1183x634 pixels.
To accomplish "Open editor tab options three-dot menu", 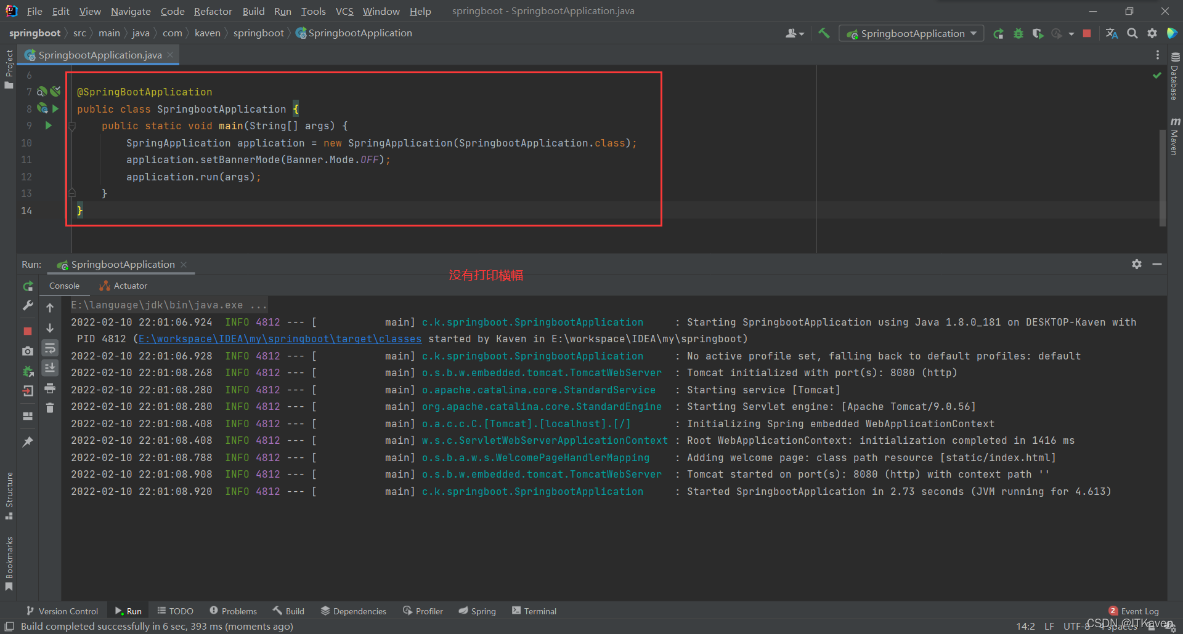I will click(x=1158, y=55).
